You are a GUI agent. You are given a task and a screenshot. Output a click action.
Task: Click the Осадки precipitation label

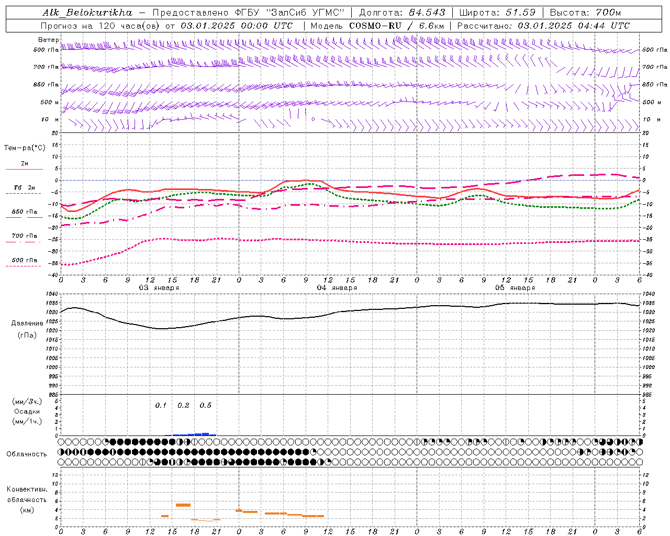coord(27,411)
